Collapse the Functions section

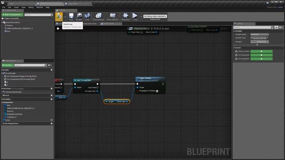[x=2, y=88]
